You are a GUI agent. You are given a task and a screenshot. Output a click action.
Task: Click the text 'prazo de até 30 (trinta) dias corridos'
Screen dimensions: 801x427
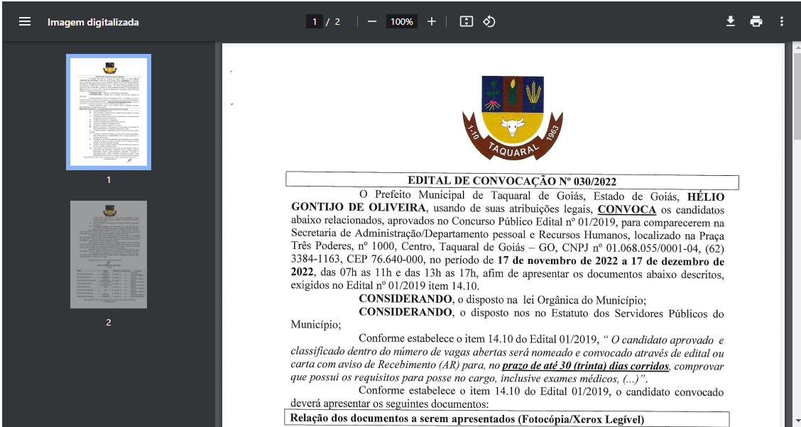[585, 366]
